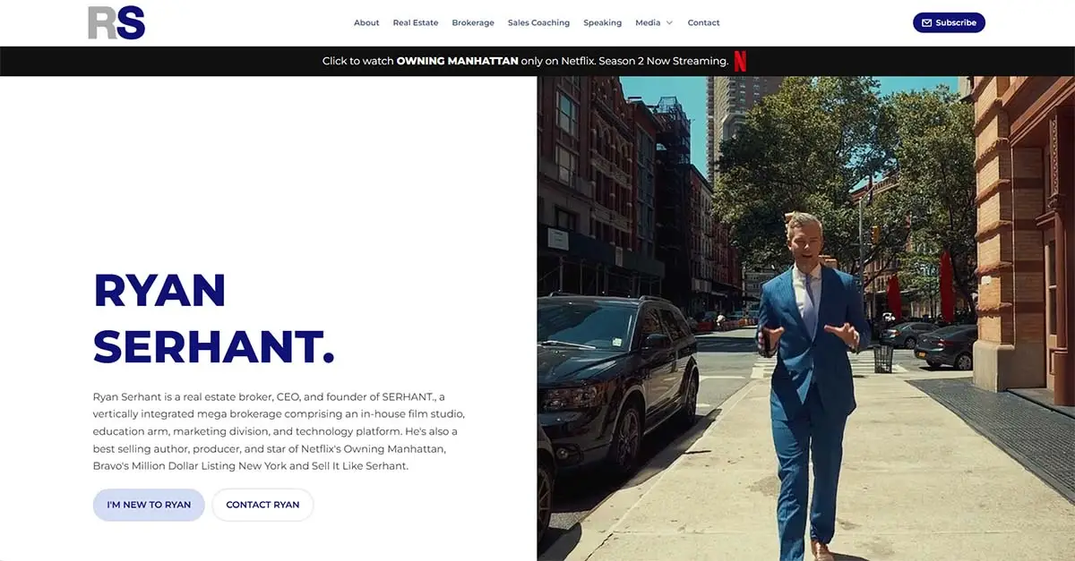Click the RS logo

116,23
